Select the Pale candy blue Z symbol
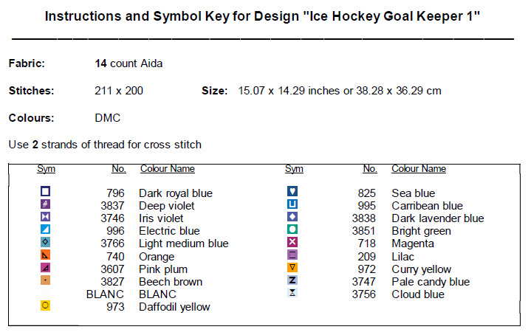 292,280
